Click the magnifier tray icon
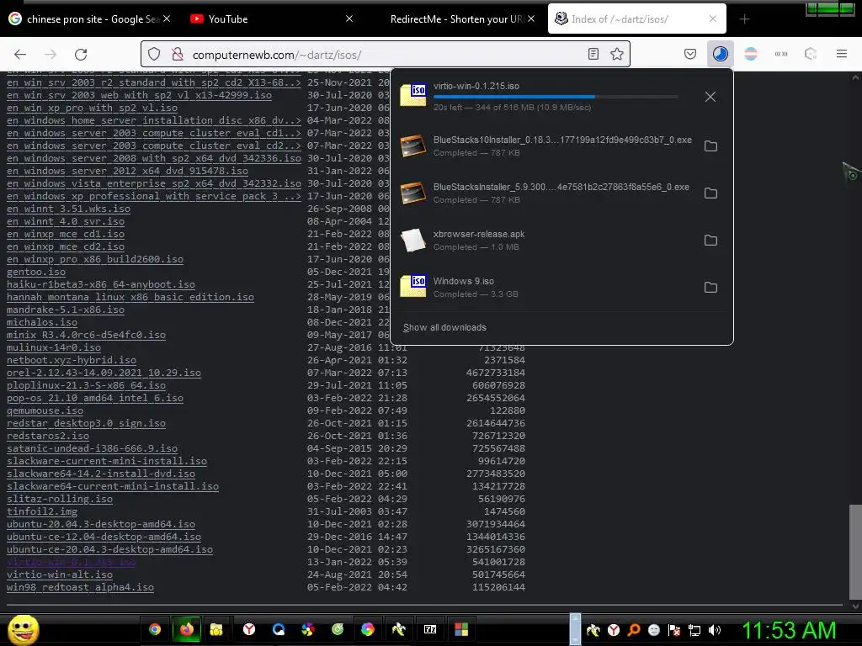This screenshot has height=646, width=862. (633, 630)
